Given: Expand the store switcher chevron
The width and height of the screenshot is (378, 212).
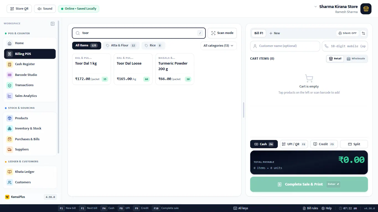Looking at the screenshot, I should point(315,7).
